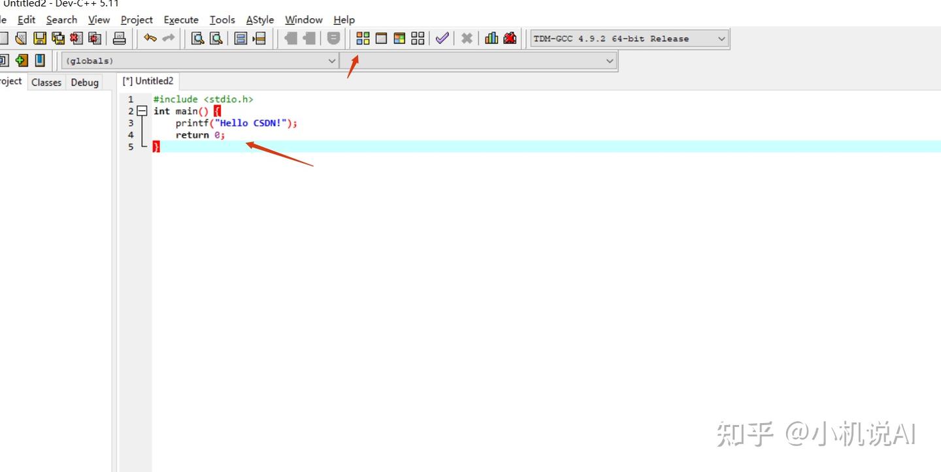The width and height of the screenshot is (941, 472).
Task: Click the Close All toolbar icon
Action: point(95,39)
